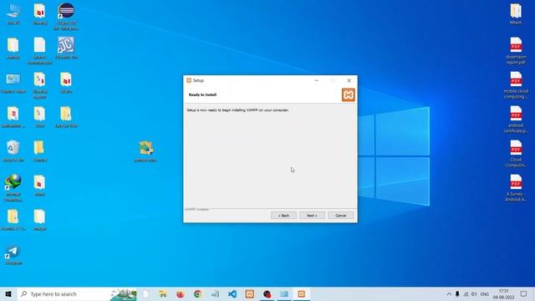Screen dimensions: 535x301
Task: Click the orange XAMPP logo in Setup header
Action: click(x=349, y=94)
